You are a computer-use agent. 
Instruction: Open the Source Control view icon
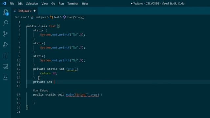point(5,34)
